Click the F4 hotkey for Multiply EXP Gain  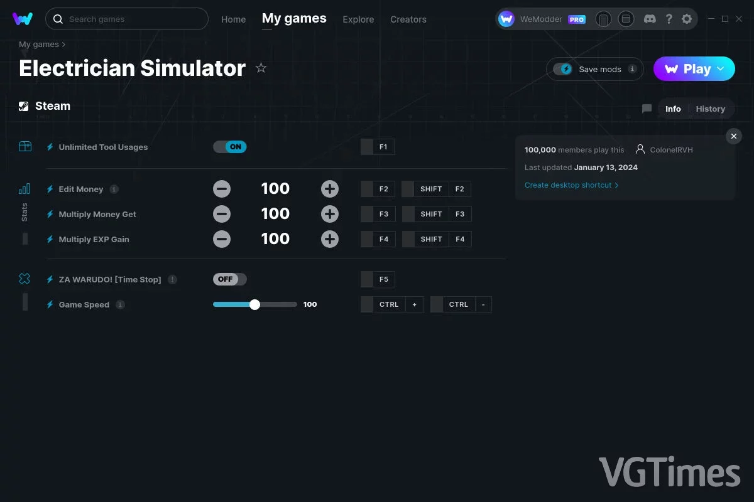[x=378, y=239]
